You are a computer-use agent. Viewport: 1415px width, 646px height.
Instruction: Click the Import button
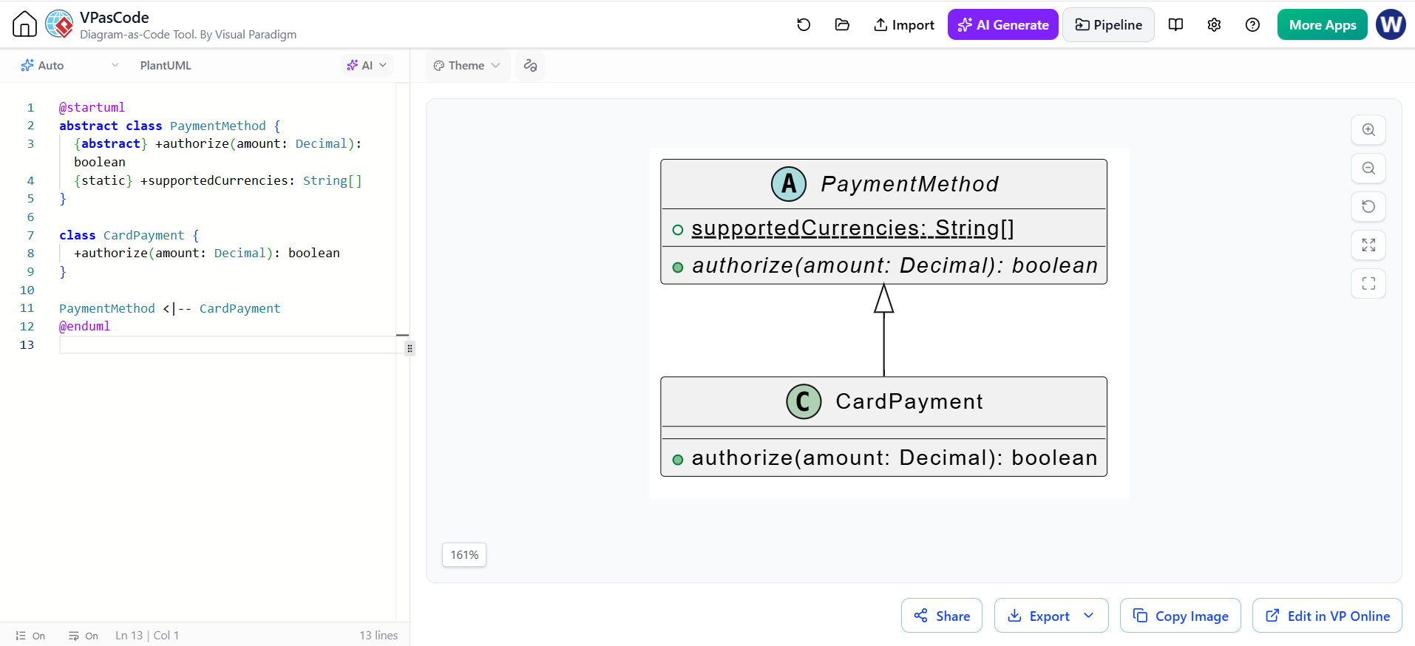tap(903, 24)
